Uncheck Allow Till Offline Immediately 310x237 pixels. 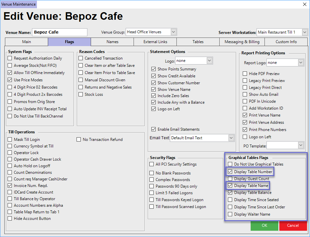point(10,73)
